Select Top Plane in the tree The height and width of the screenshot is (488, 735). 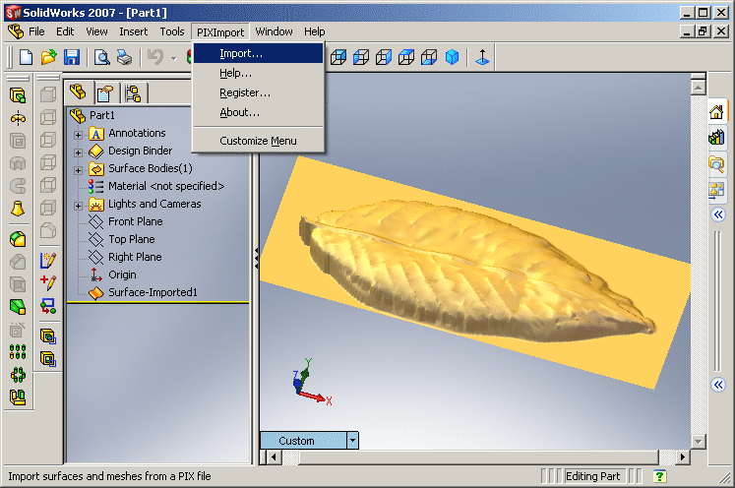pos(132,239)
